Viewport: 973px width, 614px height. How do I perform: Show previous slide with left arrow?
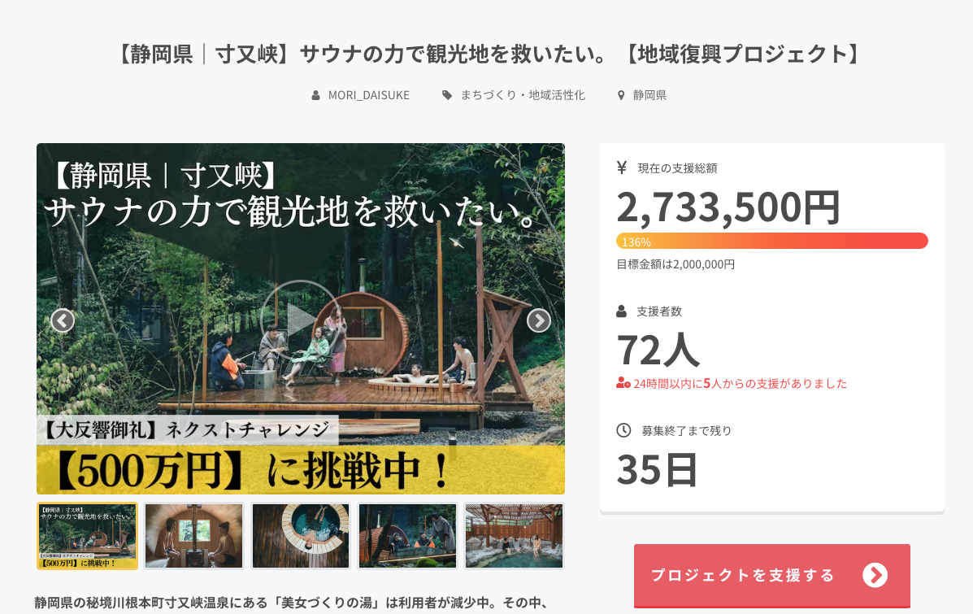[x=62, y=320]
